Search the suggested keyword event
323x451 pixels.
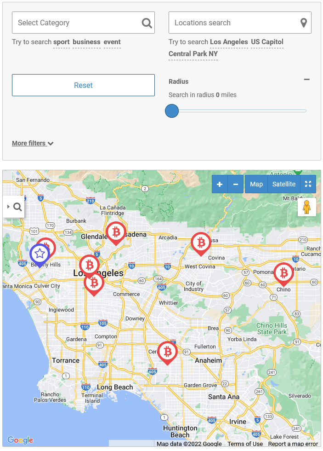[x=112, y=42]
